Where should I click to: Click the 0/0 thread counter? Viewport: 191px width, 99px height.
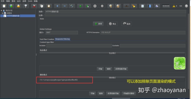(181, 6)
